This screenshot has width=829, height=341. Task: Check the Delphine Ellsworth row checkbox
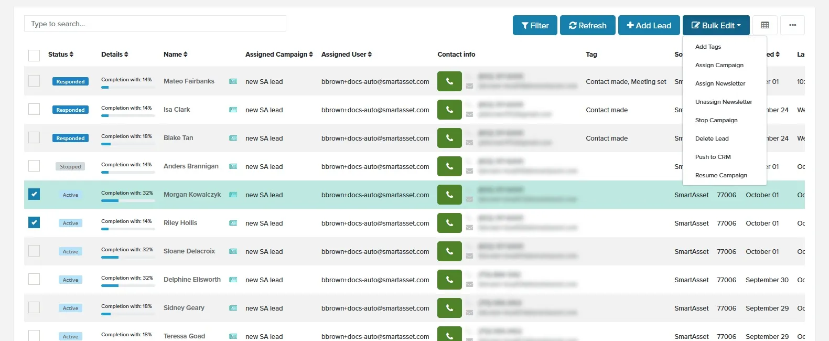[x=34, y=279]
